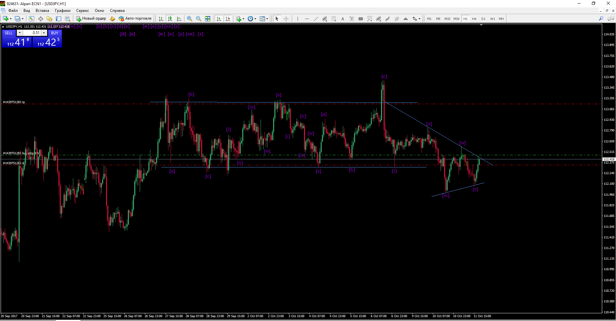Switch chart to bar chart mode
This screenshot has width=616, height=321.
(x=161, y=19)
